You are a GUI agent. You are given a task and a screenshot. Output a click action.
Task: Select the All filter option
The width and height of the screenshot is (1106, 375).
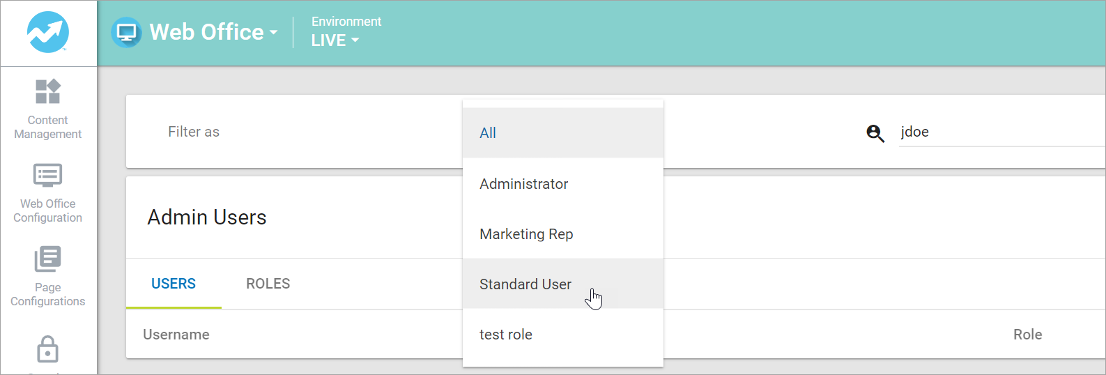(488, 133)
